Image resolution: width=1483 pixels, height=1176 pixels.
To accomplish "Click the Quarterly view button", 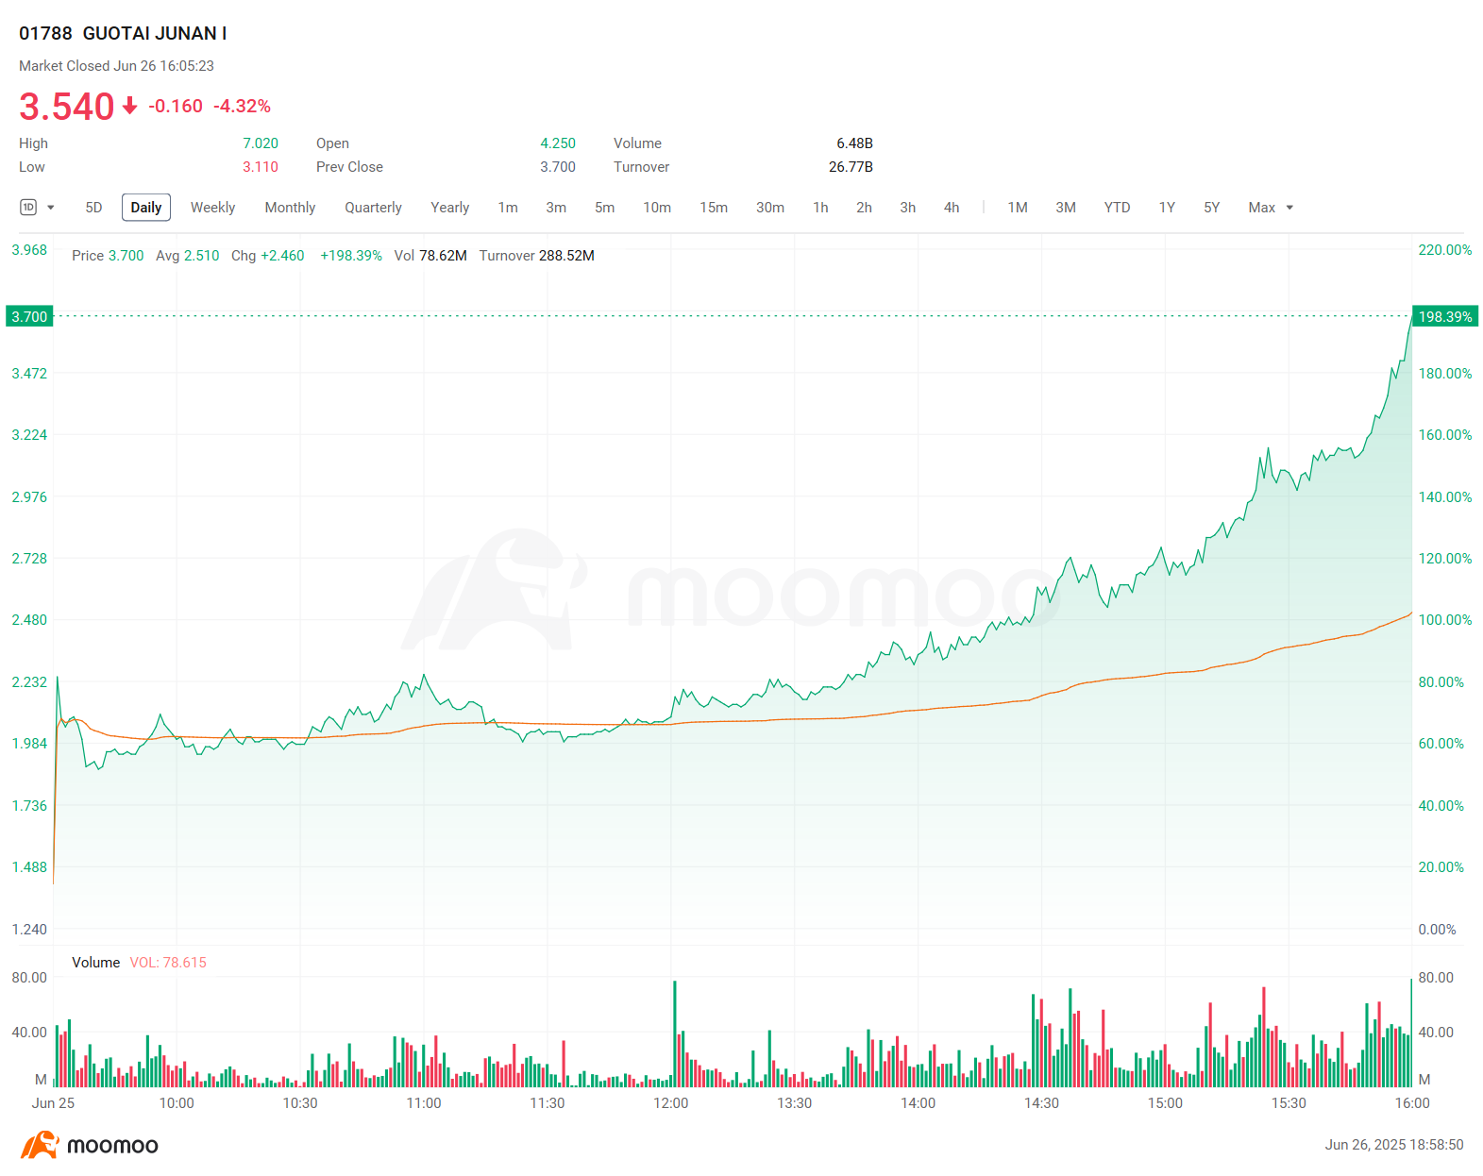I will point(373,207).
